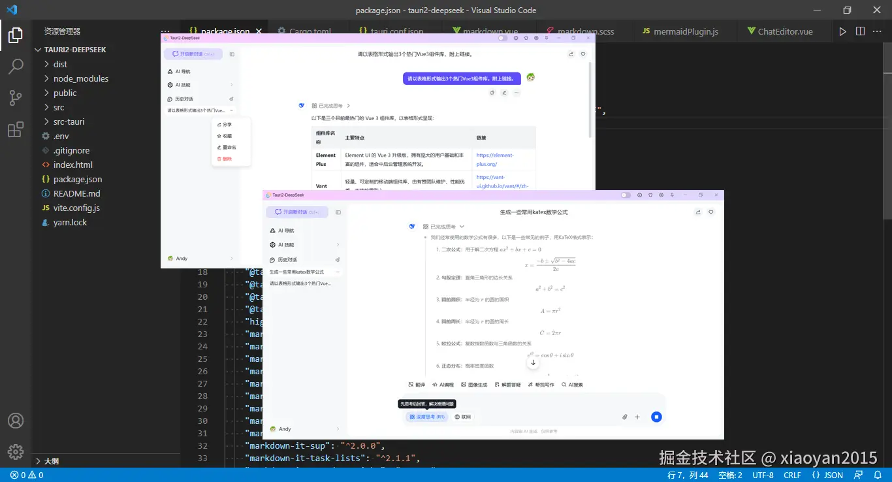Select 重命名 in the conversation context menu

(x=226, y=148)
